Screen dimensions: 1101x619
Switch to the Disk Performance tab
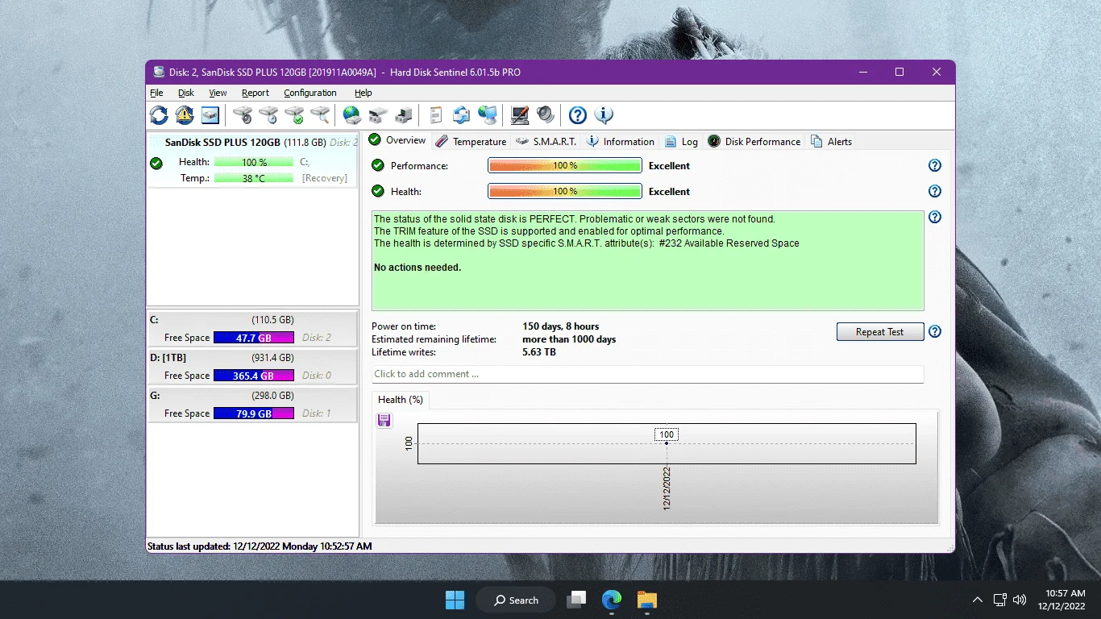(x=754, y=141)
